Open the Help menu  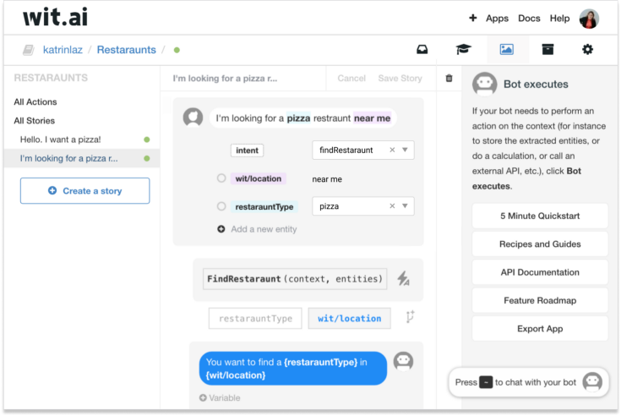[x=559, y=19]
